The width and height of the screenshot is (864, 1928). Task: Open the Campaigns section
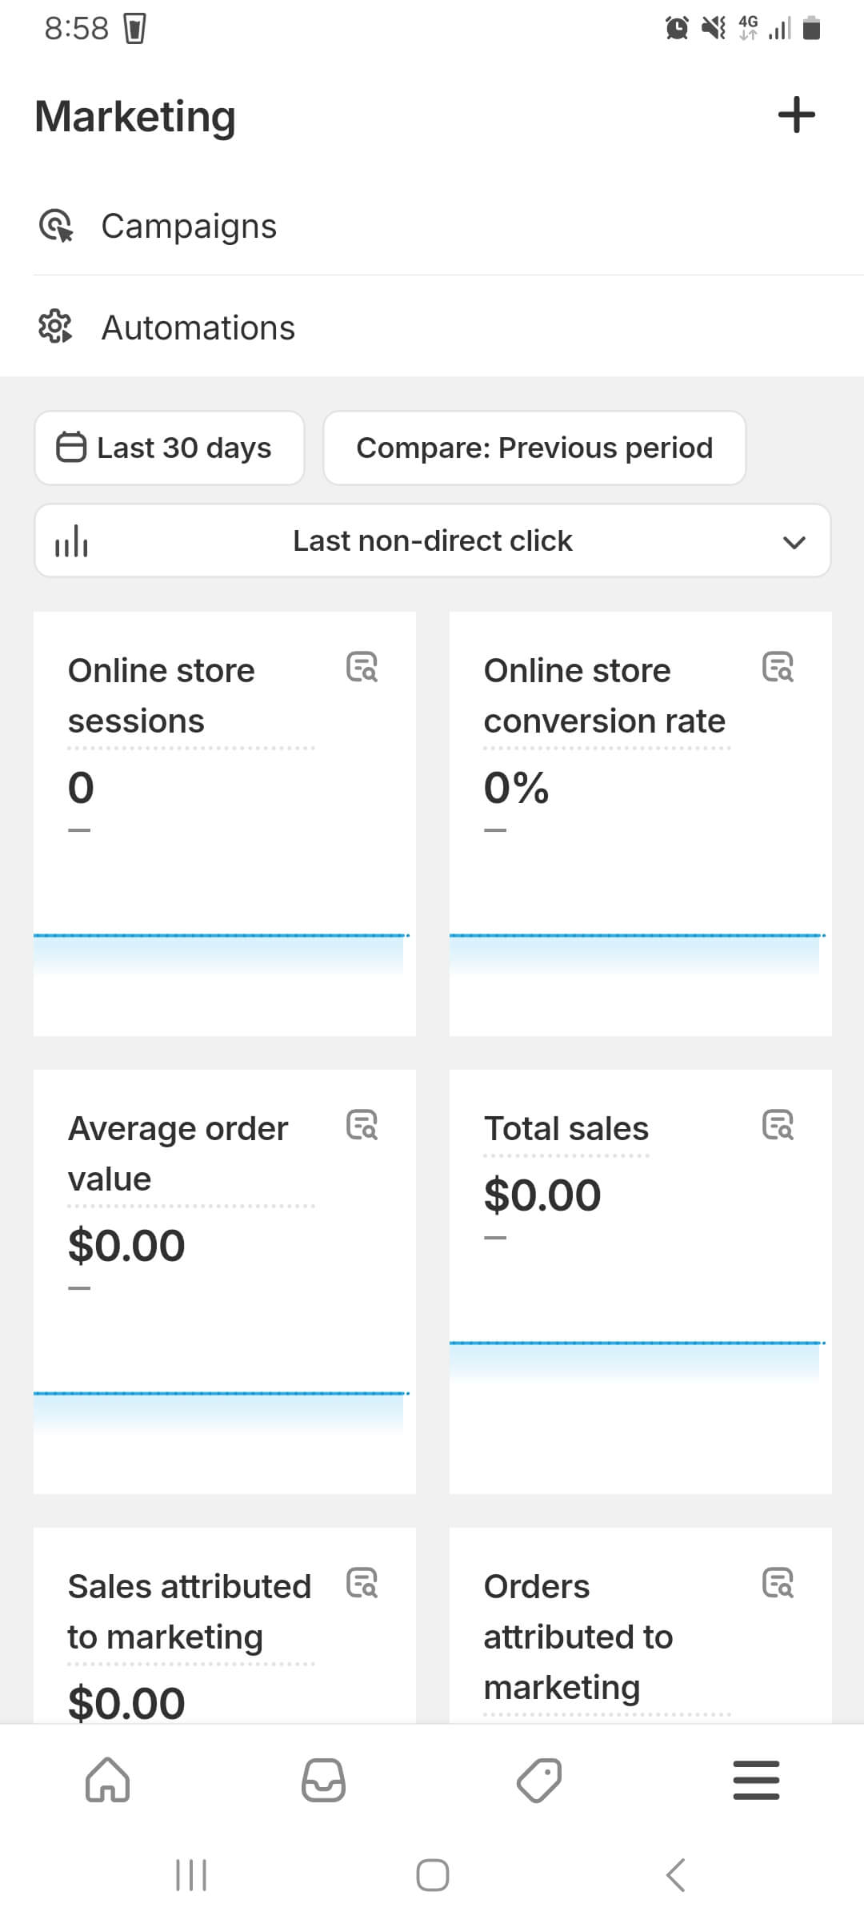pos(189,227)
